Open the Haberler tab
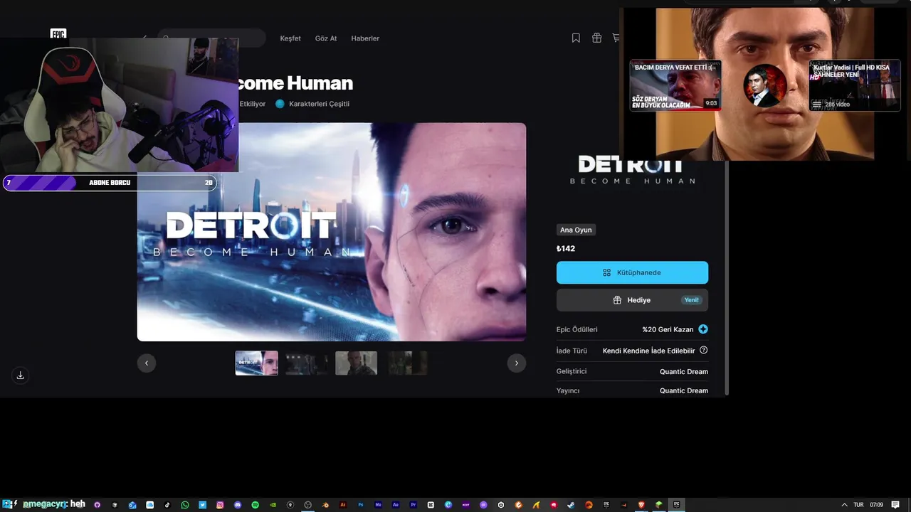 pos(365,38)
